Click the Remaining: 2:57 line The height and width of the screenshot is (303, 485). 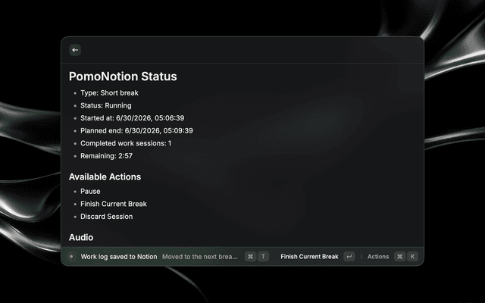[106, 156]
